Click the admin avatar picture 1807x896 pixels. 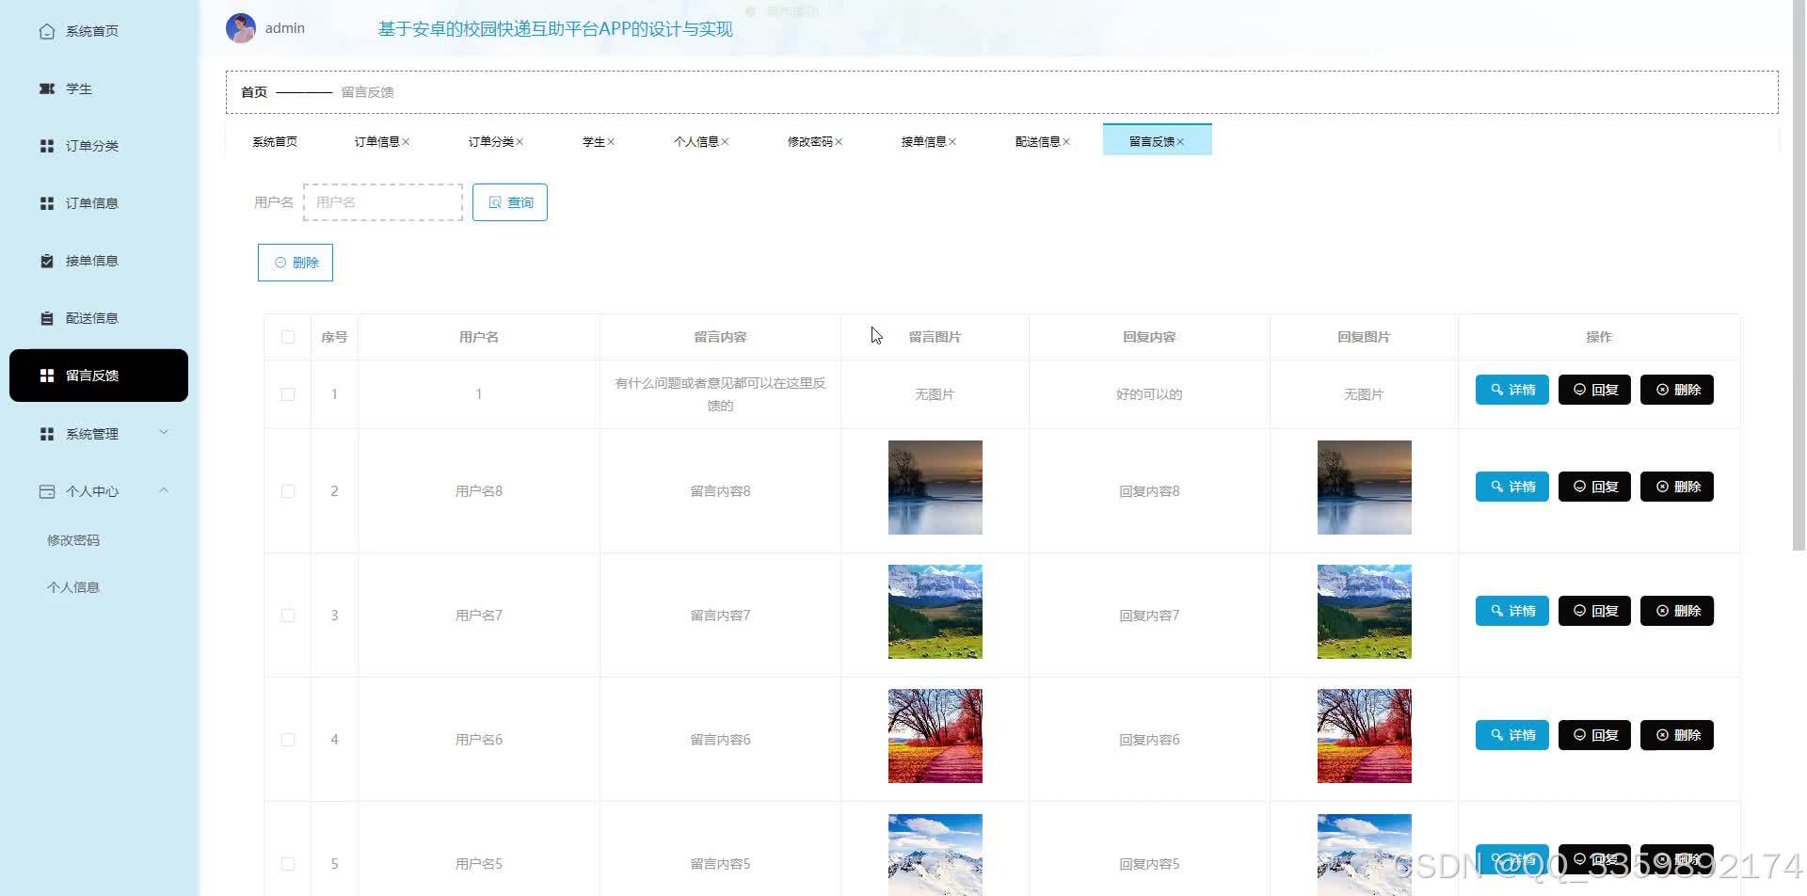(x=241, y=28)
